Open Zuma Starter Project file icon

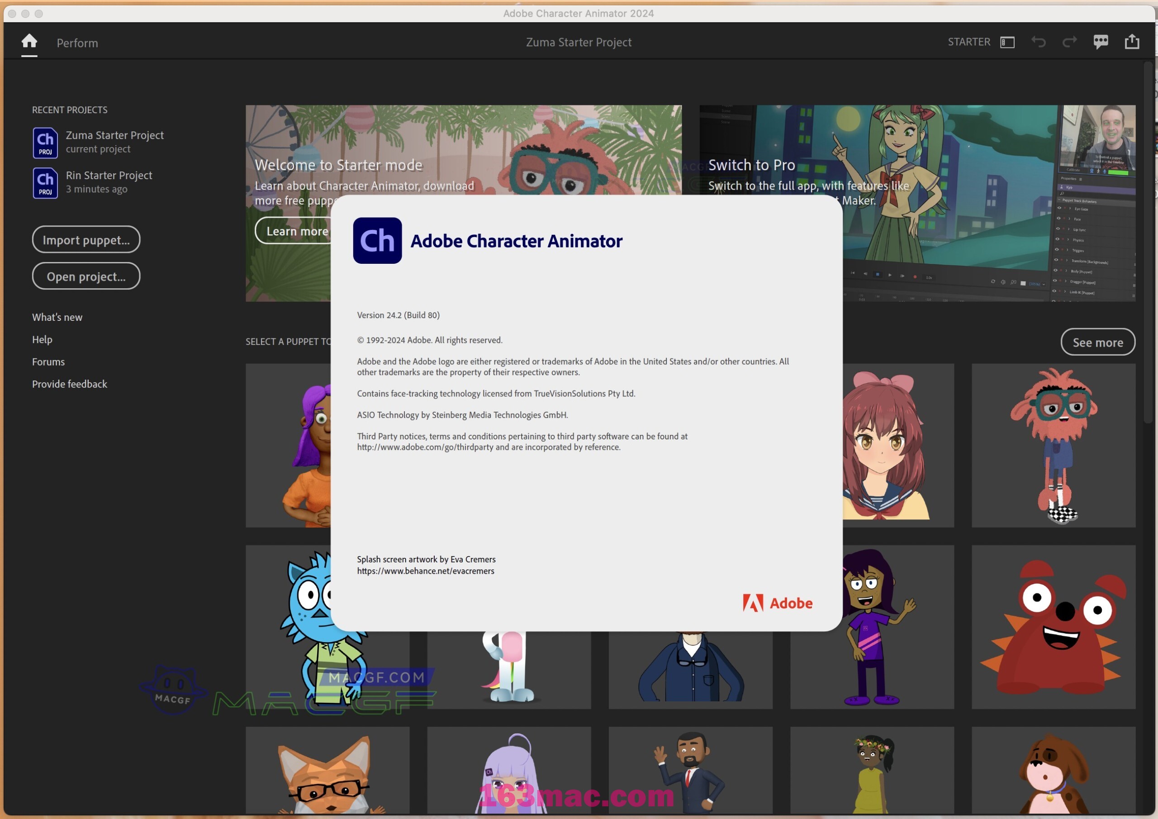(x=45, y=143)
